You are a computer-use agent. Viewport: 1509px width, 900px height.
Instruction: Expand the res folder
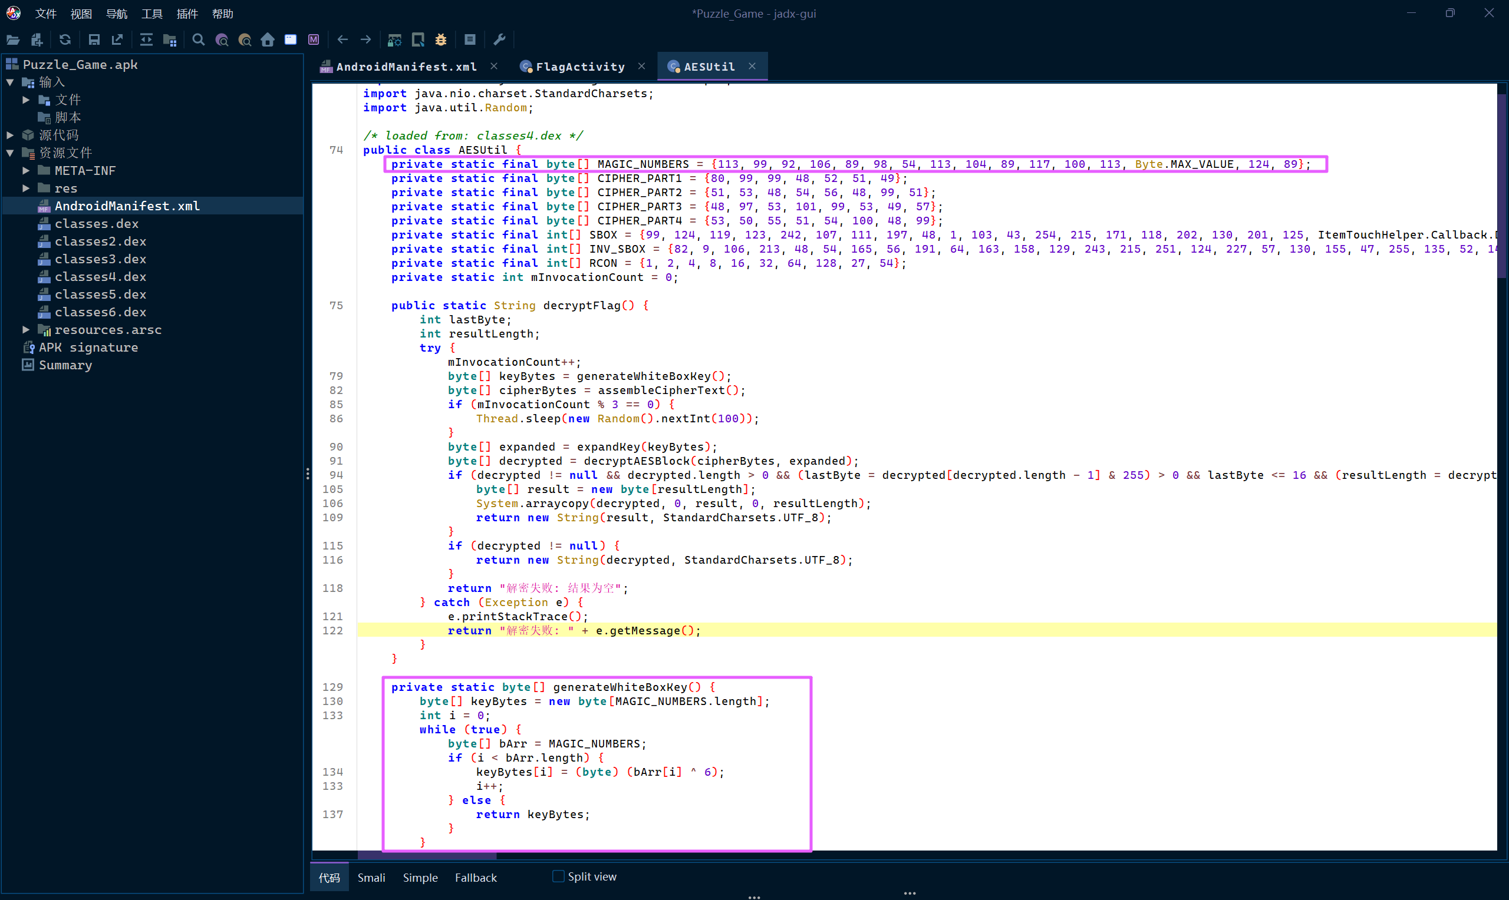point(26,188)
